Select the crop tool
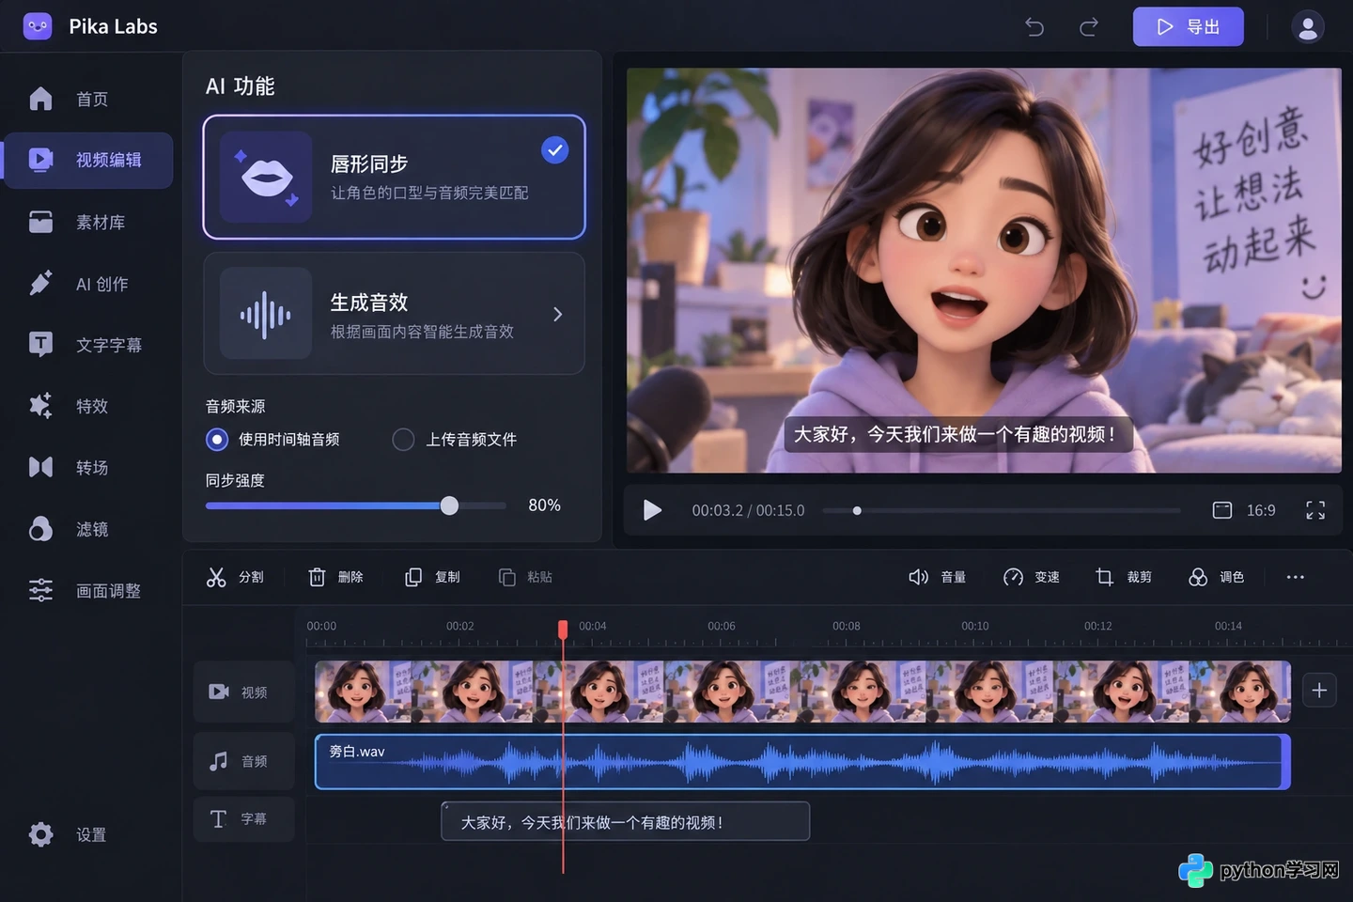The height and width of the screenshot is (902, 1353). 1123,577
